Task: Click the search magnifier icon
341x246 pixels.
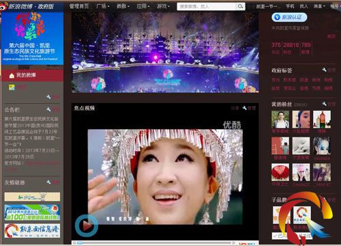Action: coord(240,6)
